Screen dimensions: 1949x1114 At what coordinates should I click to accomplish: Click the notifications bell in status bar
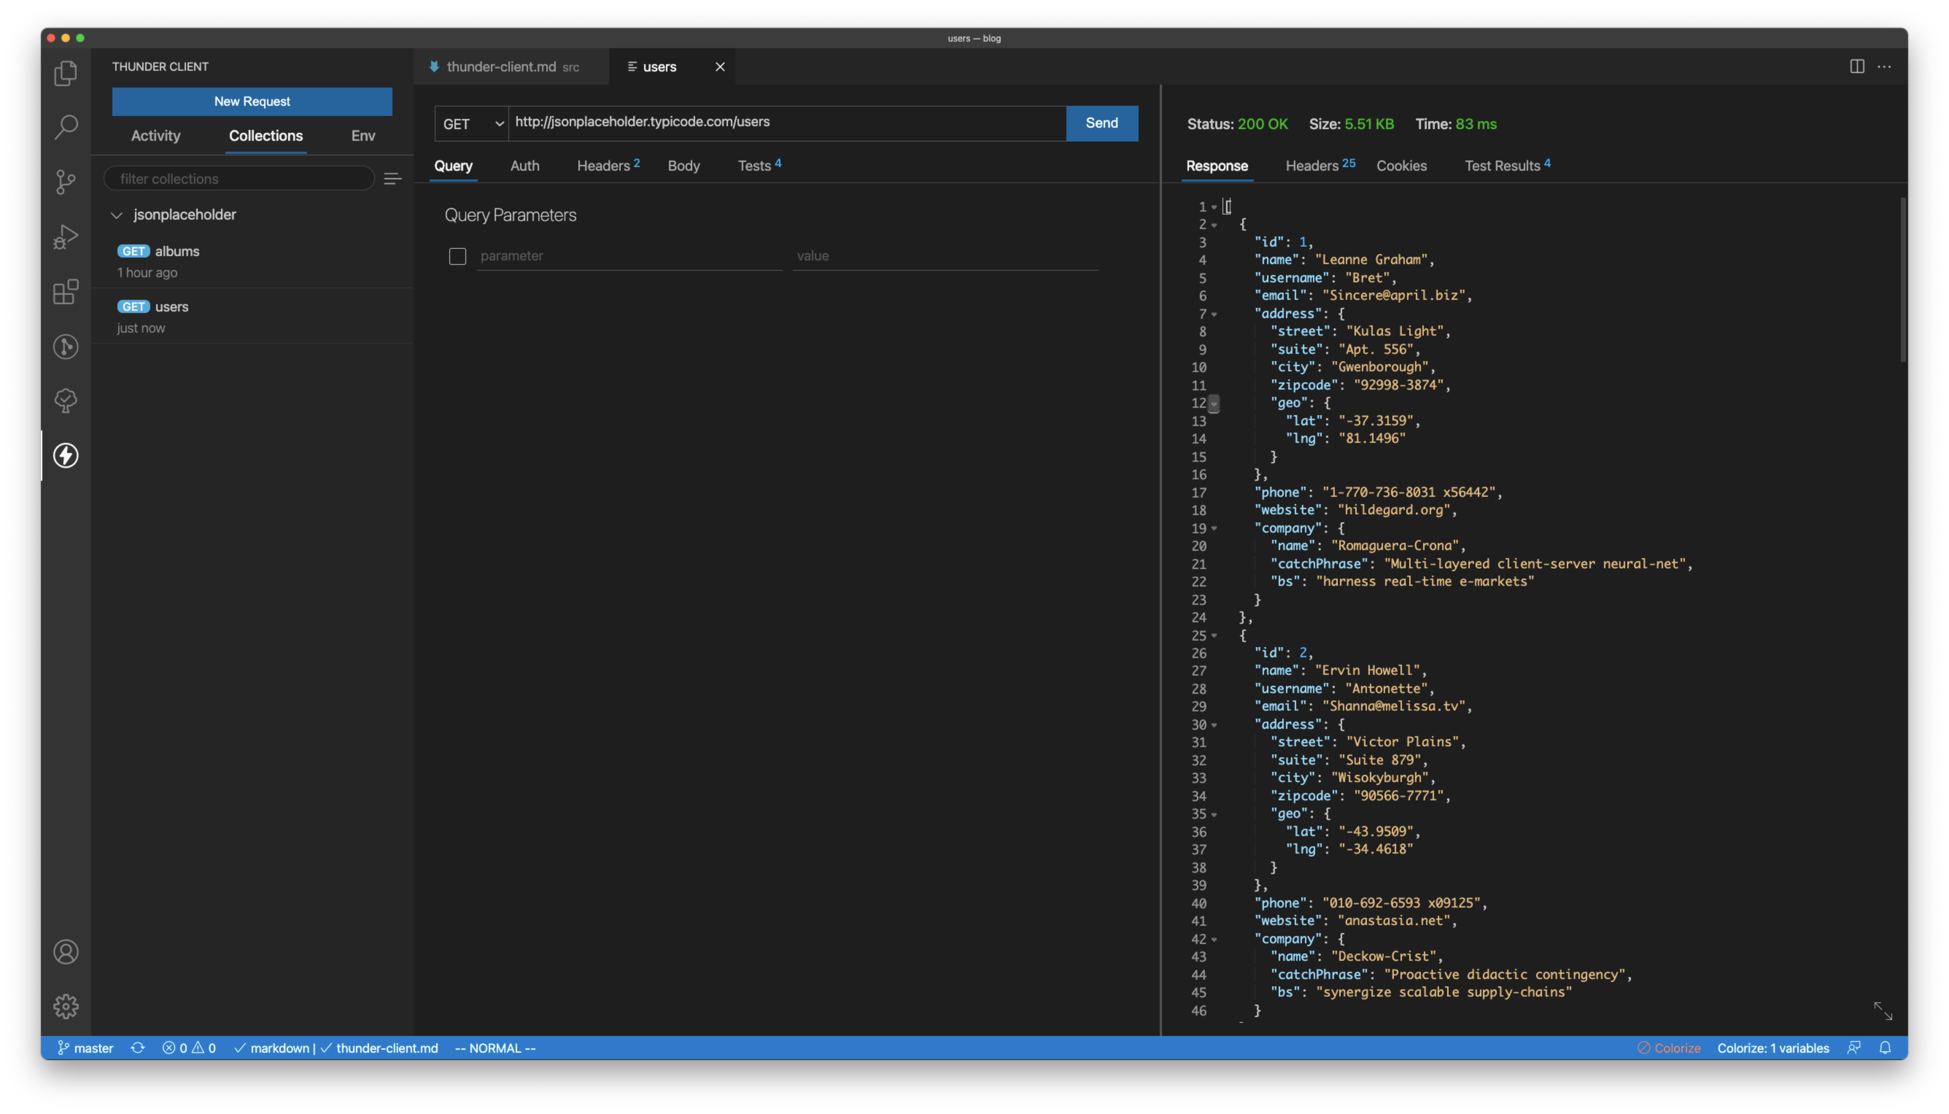(x=1885, y=1048)
